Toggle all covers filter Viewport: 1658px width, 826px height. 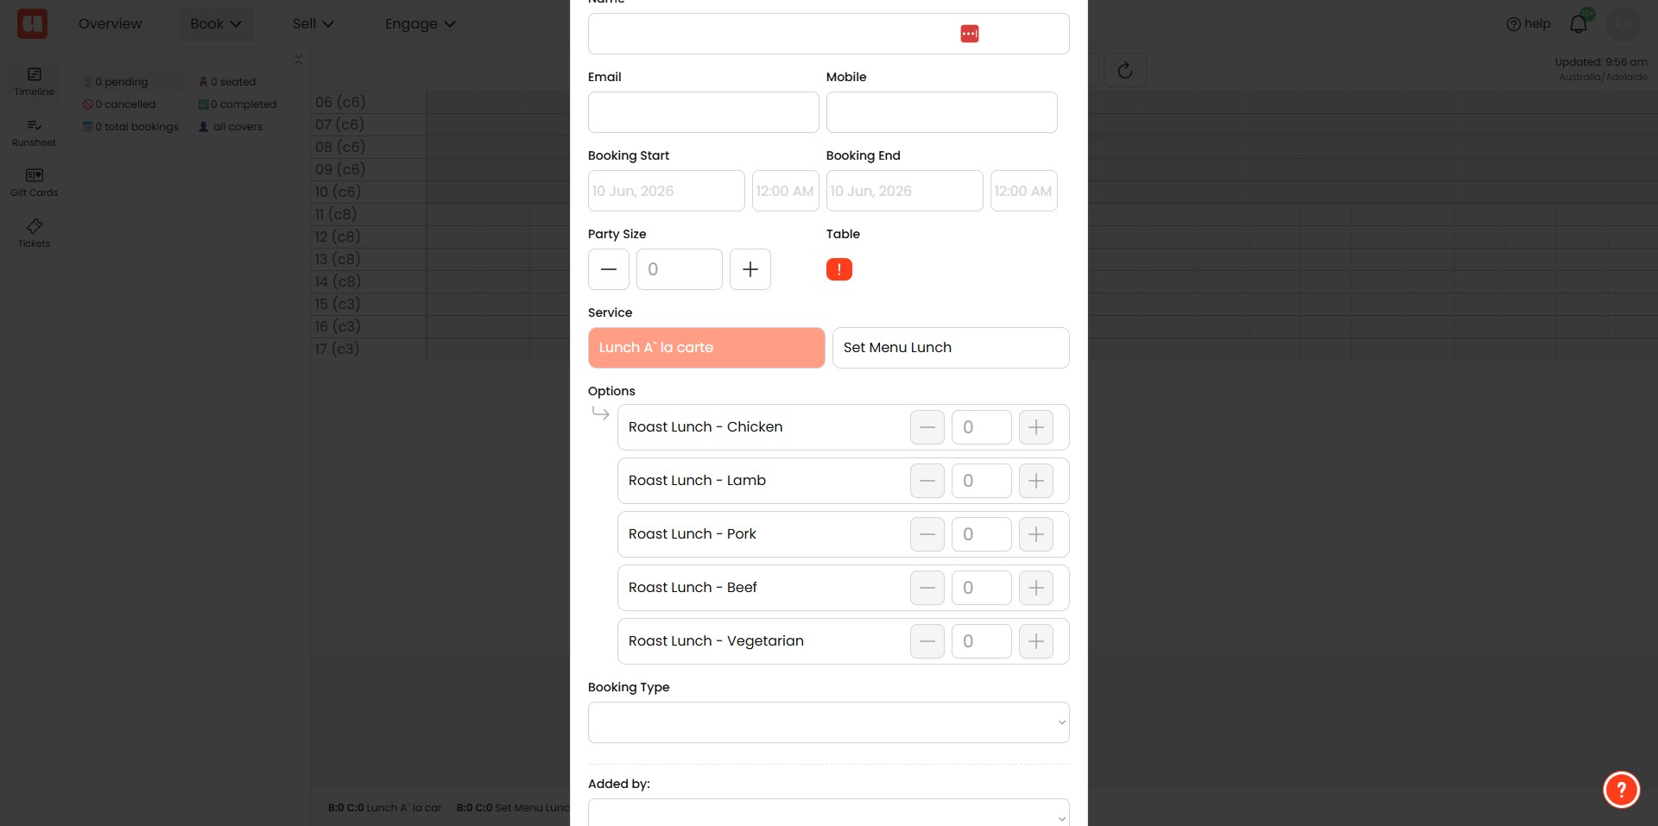pyautogui.click(x=231, y=127)
